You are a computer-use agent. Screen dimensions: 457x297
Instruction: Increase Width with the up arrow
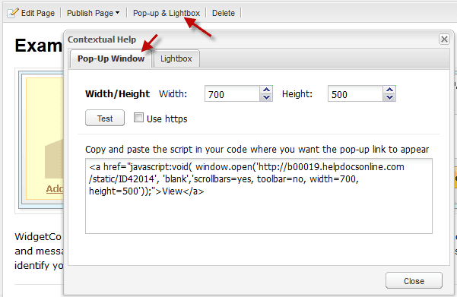266,90
